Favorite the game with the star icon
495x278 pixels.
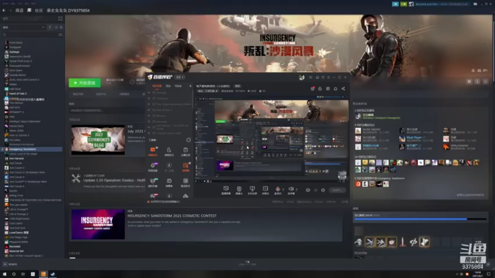point(486,82)
